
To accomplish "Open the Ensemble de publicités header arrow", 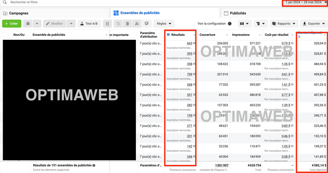I will [x=106, y=35].
